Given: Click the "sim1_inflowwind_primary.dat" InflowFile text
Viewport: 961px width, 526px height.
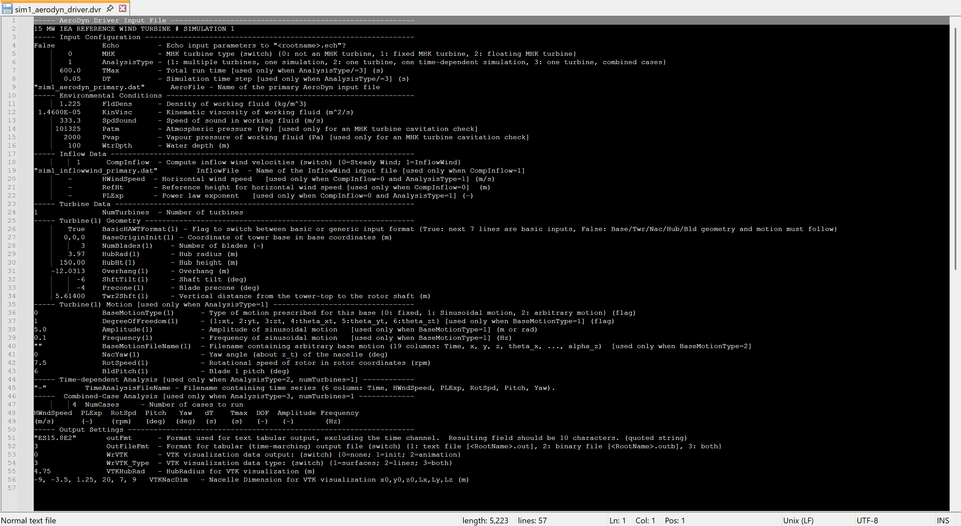Looking at the screenshot, I should [x=96, y=171].
